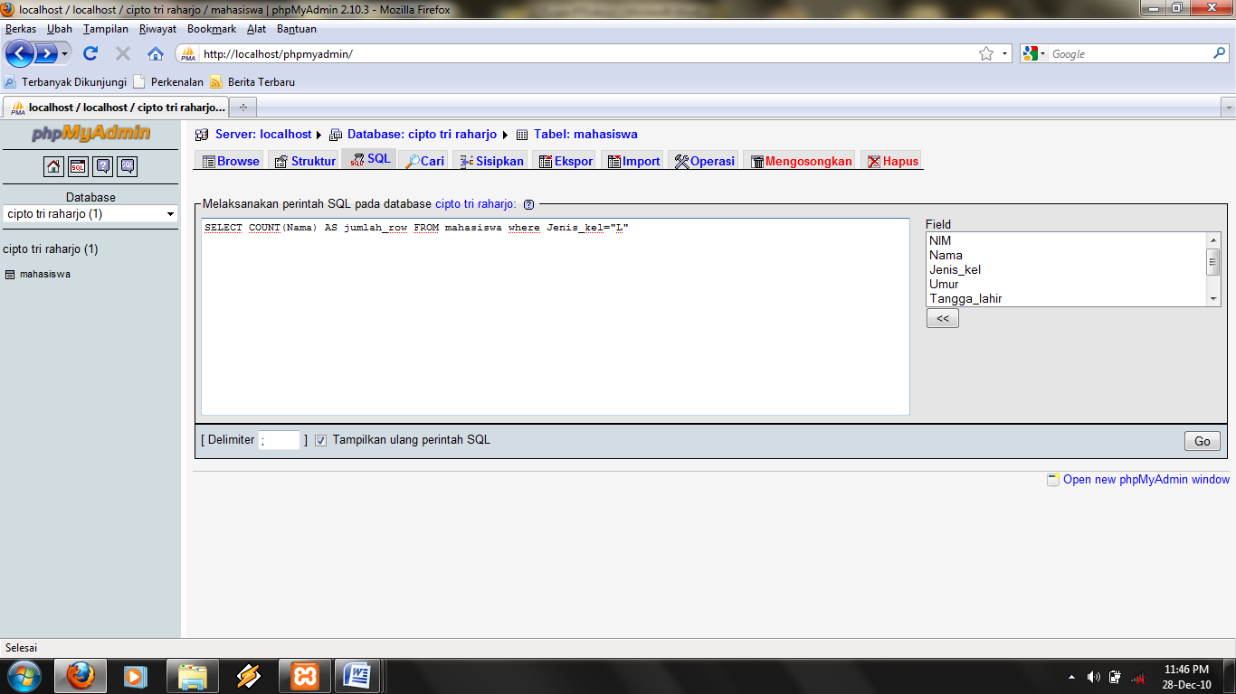Click the Delimiter input field
Screen dimensions: 1236x694
click(x=280, y=440)
